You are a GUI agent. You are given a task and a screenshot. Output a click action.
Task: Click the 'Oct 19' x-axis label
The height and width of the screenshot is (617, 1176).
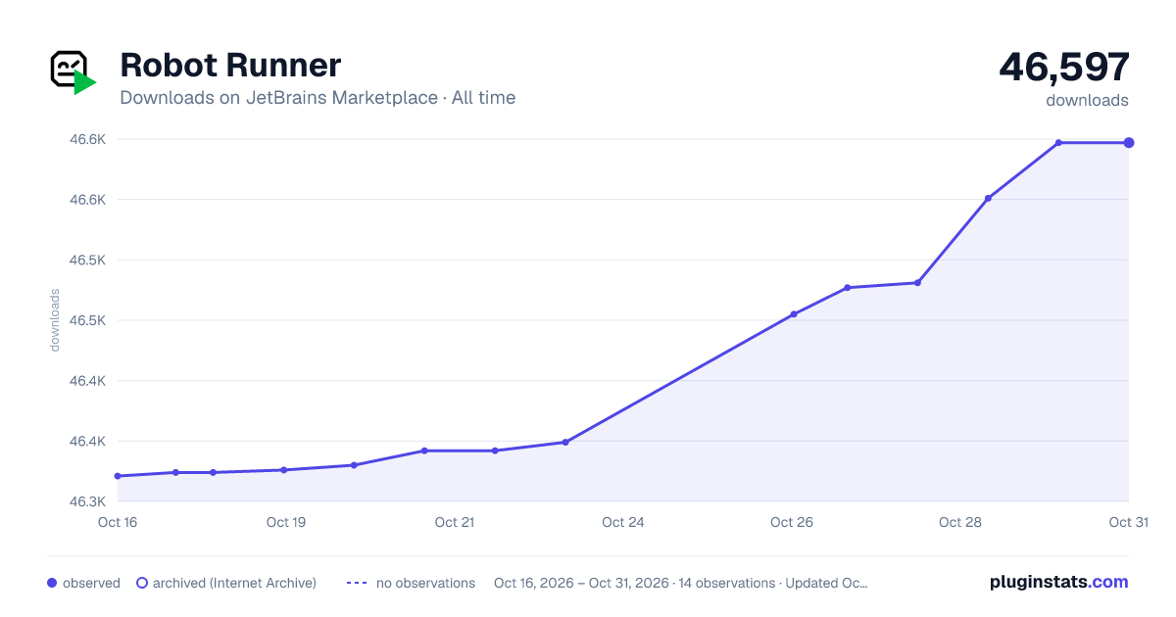click(x=286, y=522)
